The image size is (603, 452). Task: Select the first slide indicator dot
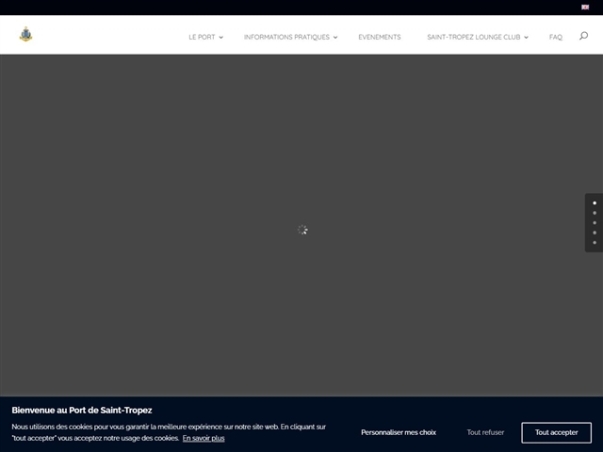(x=595, y=202)
